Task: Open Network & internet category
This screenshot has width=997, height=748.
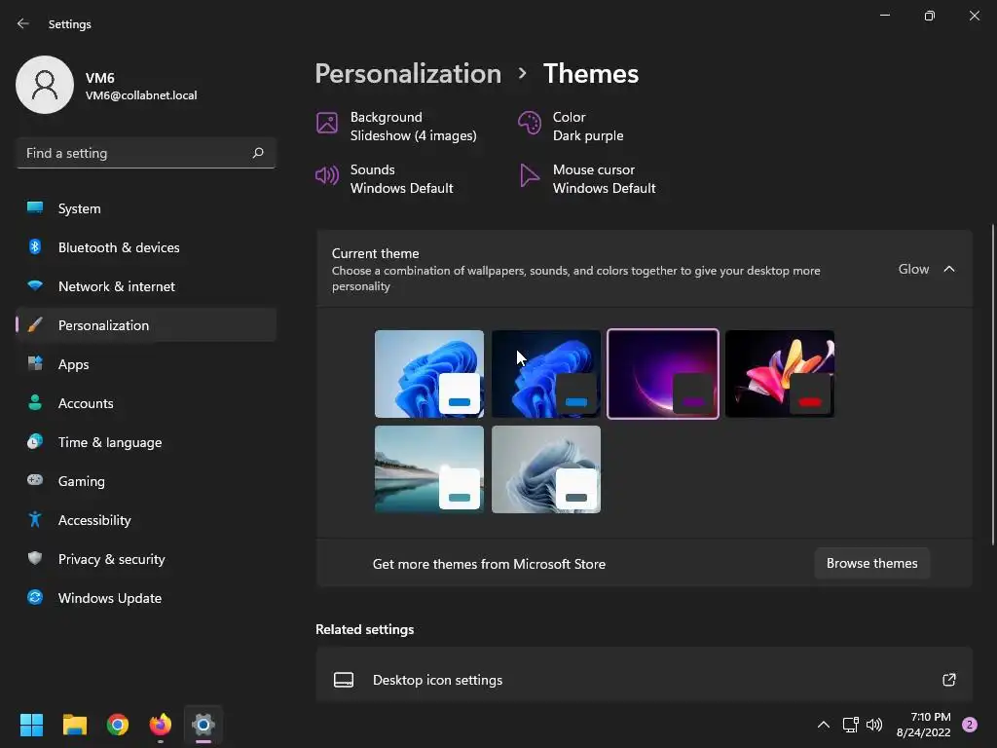Action: click(146, 286)
